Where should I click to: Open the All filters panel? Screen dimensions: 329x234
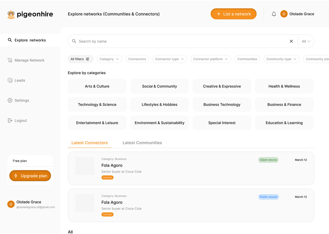[x=80, y=59]
